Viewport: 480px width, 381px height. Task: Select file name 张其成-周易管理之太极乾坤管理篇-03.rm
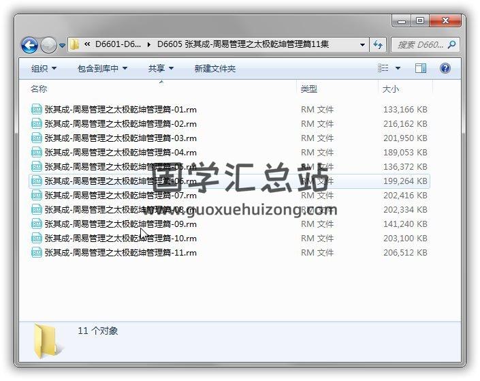tap(121, 138)
